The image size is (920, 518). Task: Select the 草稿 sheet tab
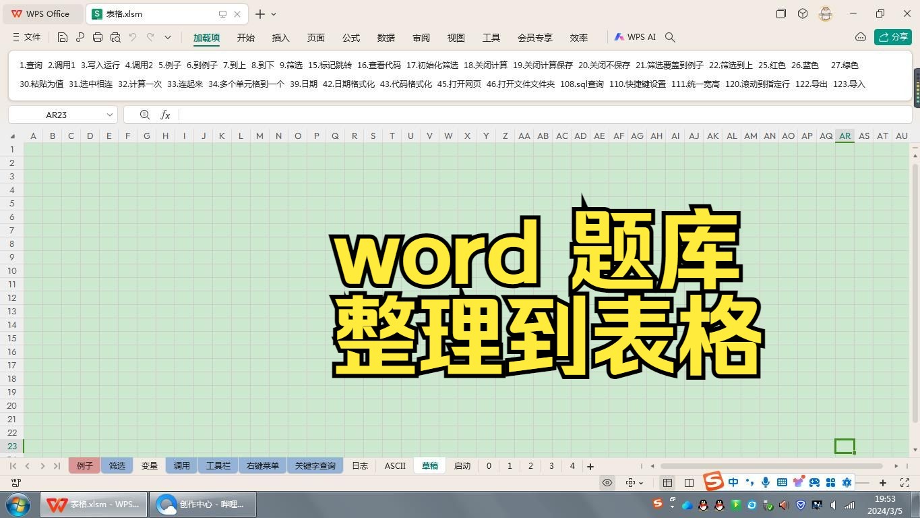coord(429,465)
